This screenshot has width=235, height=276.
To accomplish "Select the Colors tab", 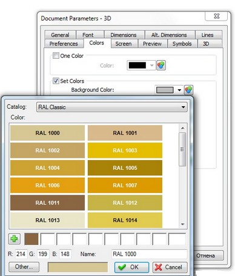I will click(97, 43).
